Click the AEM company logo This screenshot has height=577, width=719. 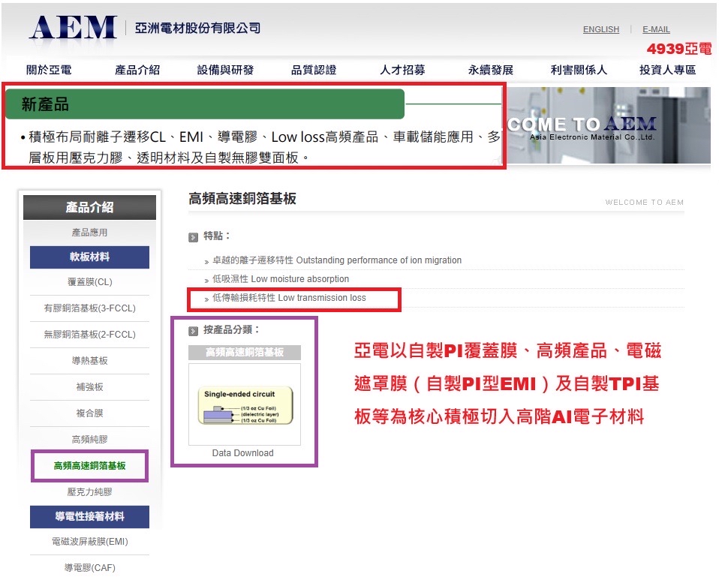click(x=74, y=29)
